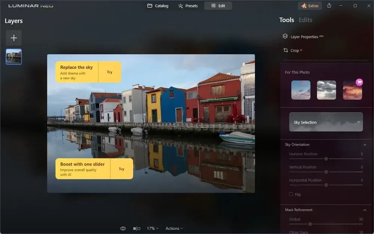Image resolution: width=374 pixels, height=234 pixels.
Task: Open Layer Properties stack icon
Action: point(285,36)
